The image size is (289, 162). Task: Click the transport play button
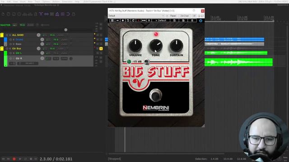(20, 159)
